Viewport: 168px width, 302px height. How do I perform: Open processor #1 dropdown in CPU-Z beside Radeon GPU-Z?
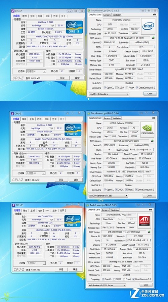point(36,263)
